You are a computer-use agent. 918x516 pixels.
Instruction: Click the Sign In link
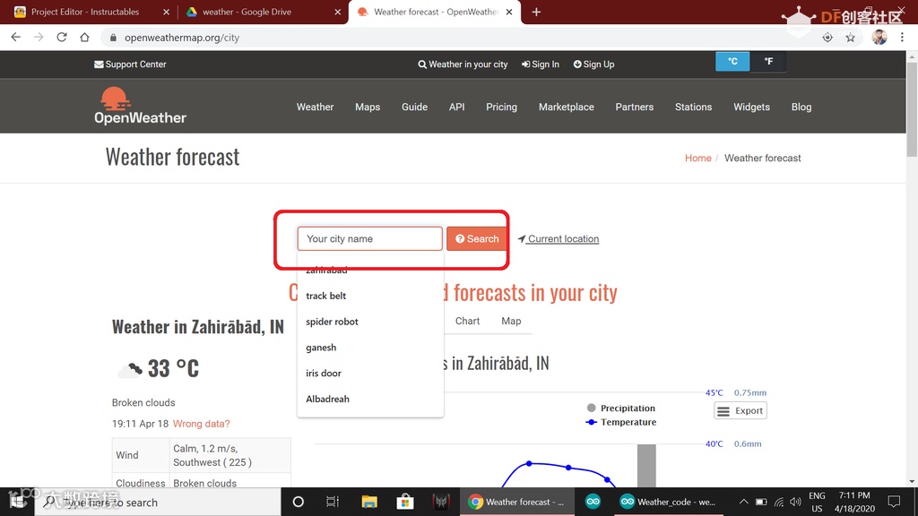541,64
